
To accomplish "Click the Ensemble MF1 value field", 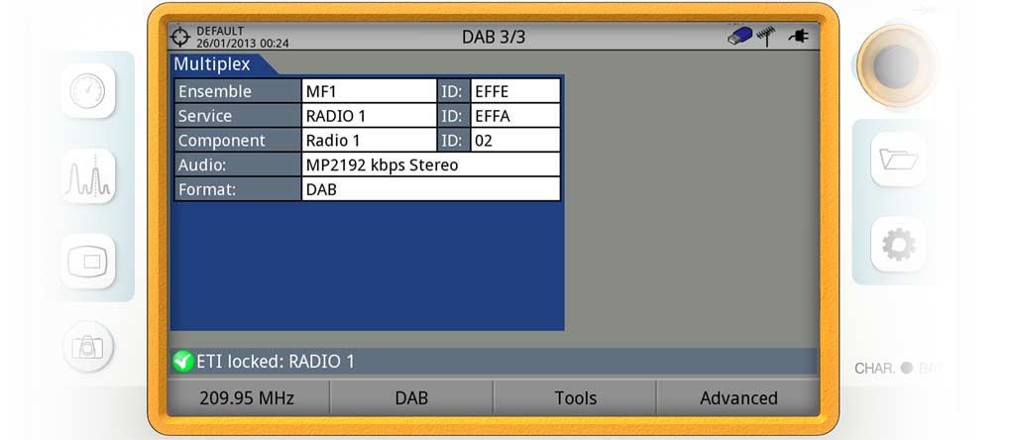I will [369, 91].
